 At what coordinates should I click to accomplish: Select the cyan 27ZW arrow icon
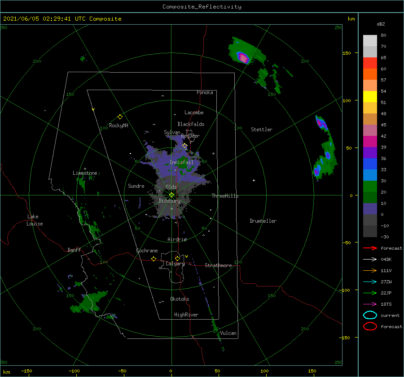click(x=370, y=282)
